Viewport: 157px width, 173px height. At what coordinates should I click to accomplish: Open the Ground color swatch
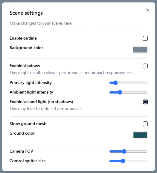(140, 135)
